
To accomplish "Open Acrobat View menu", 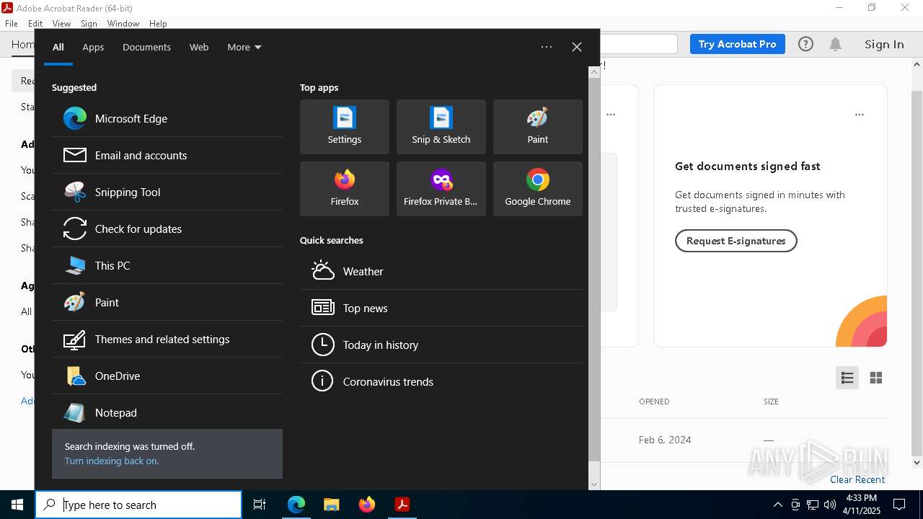I will coord(61,24).
